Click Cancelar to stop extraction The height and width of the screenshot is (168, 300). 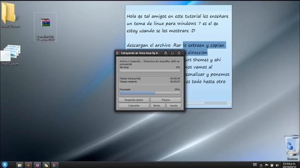[134, 105]
